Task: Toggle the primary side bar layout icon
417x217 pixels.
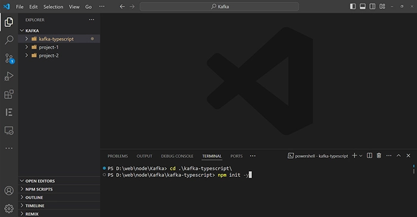Action: click(x=353, y=7)
